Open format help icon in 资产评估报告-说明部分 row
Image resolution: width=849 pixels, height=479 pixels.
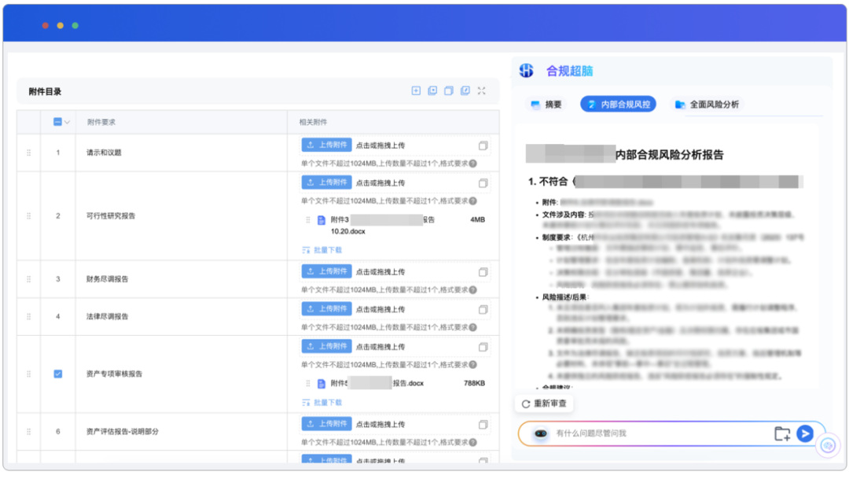coord(473,442)
